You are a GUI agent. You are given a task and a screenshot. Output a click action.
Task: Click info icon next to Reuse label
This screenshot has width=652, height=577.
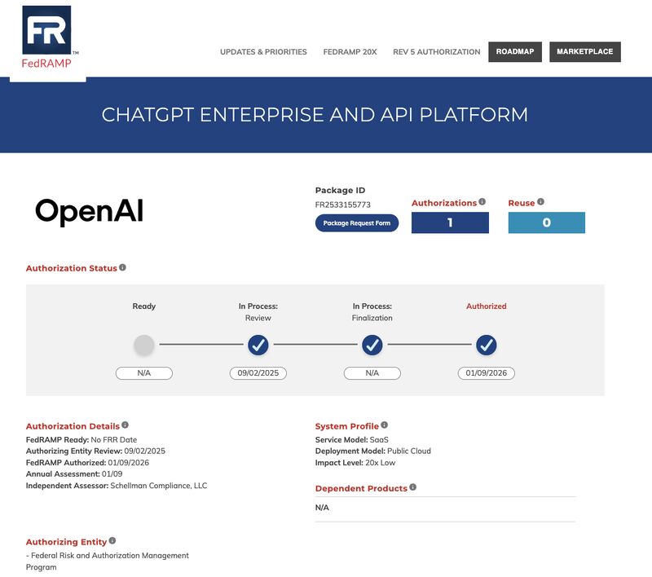[x=540, y=202]
